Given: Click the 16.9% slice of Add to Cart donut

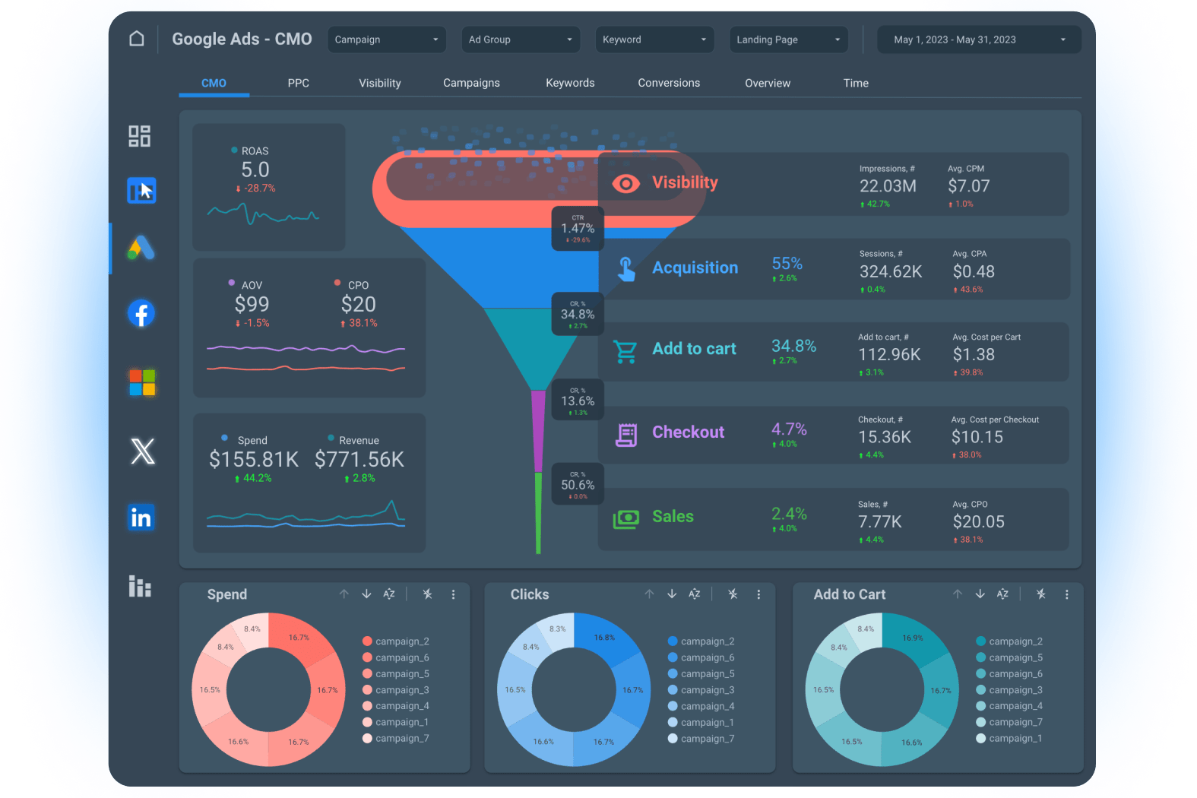Looking at the screenshot, I should pos(913,637).
